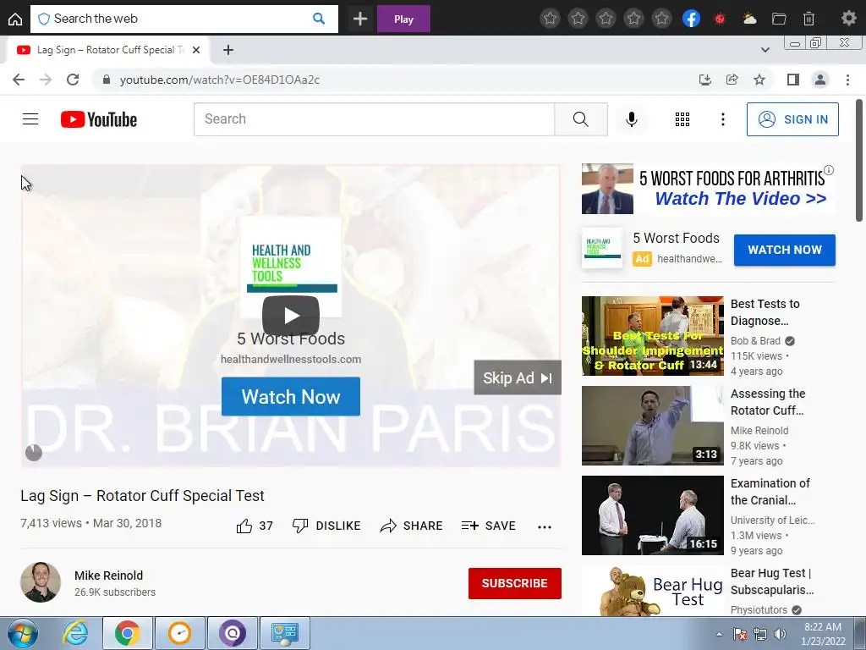Open the browser profile avatar
866x650 pixels.
click(820, 80)
